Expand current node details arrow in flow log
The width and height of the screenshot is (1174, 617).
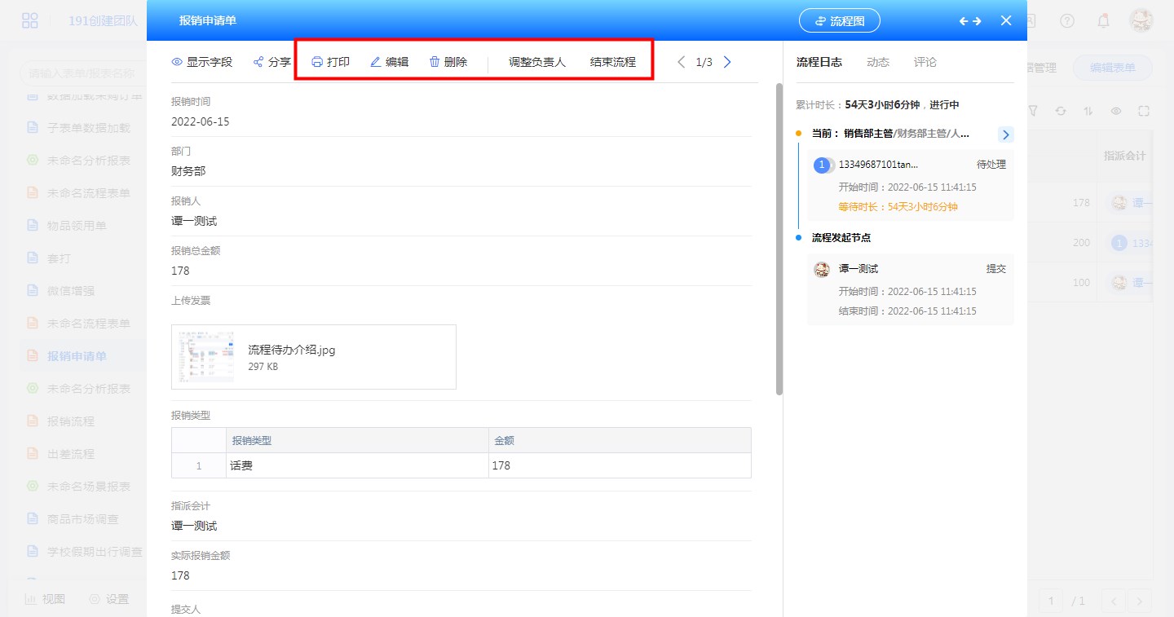click(x=1005, y=134)
